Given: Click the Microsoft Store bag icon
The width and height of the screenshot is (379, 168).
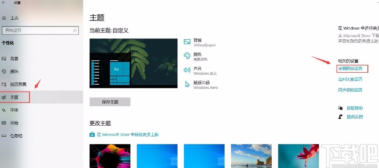Looking at the screenshot, I should [92, 135].
